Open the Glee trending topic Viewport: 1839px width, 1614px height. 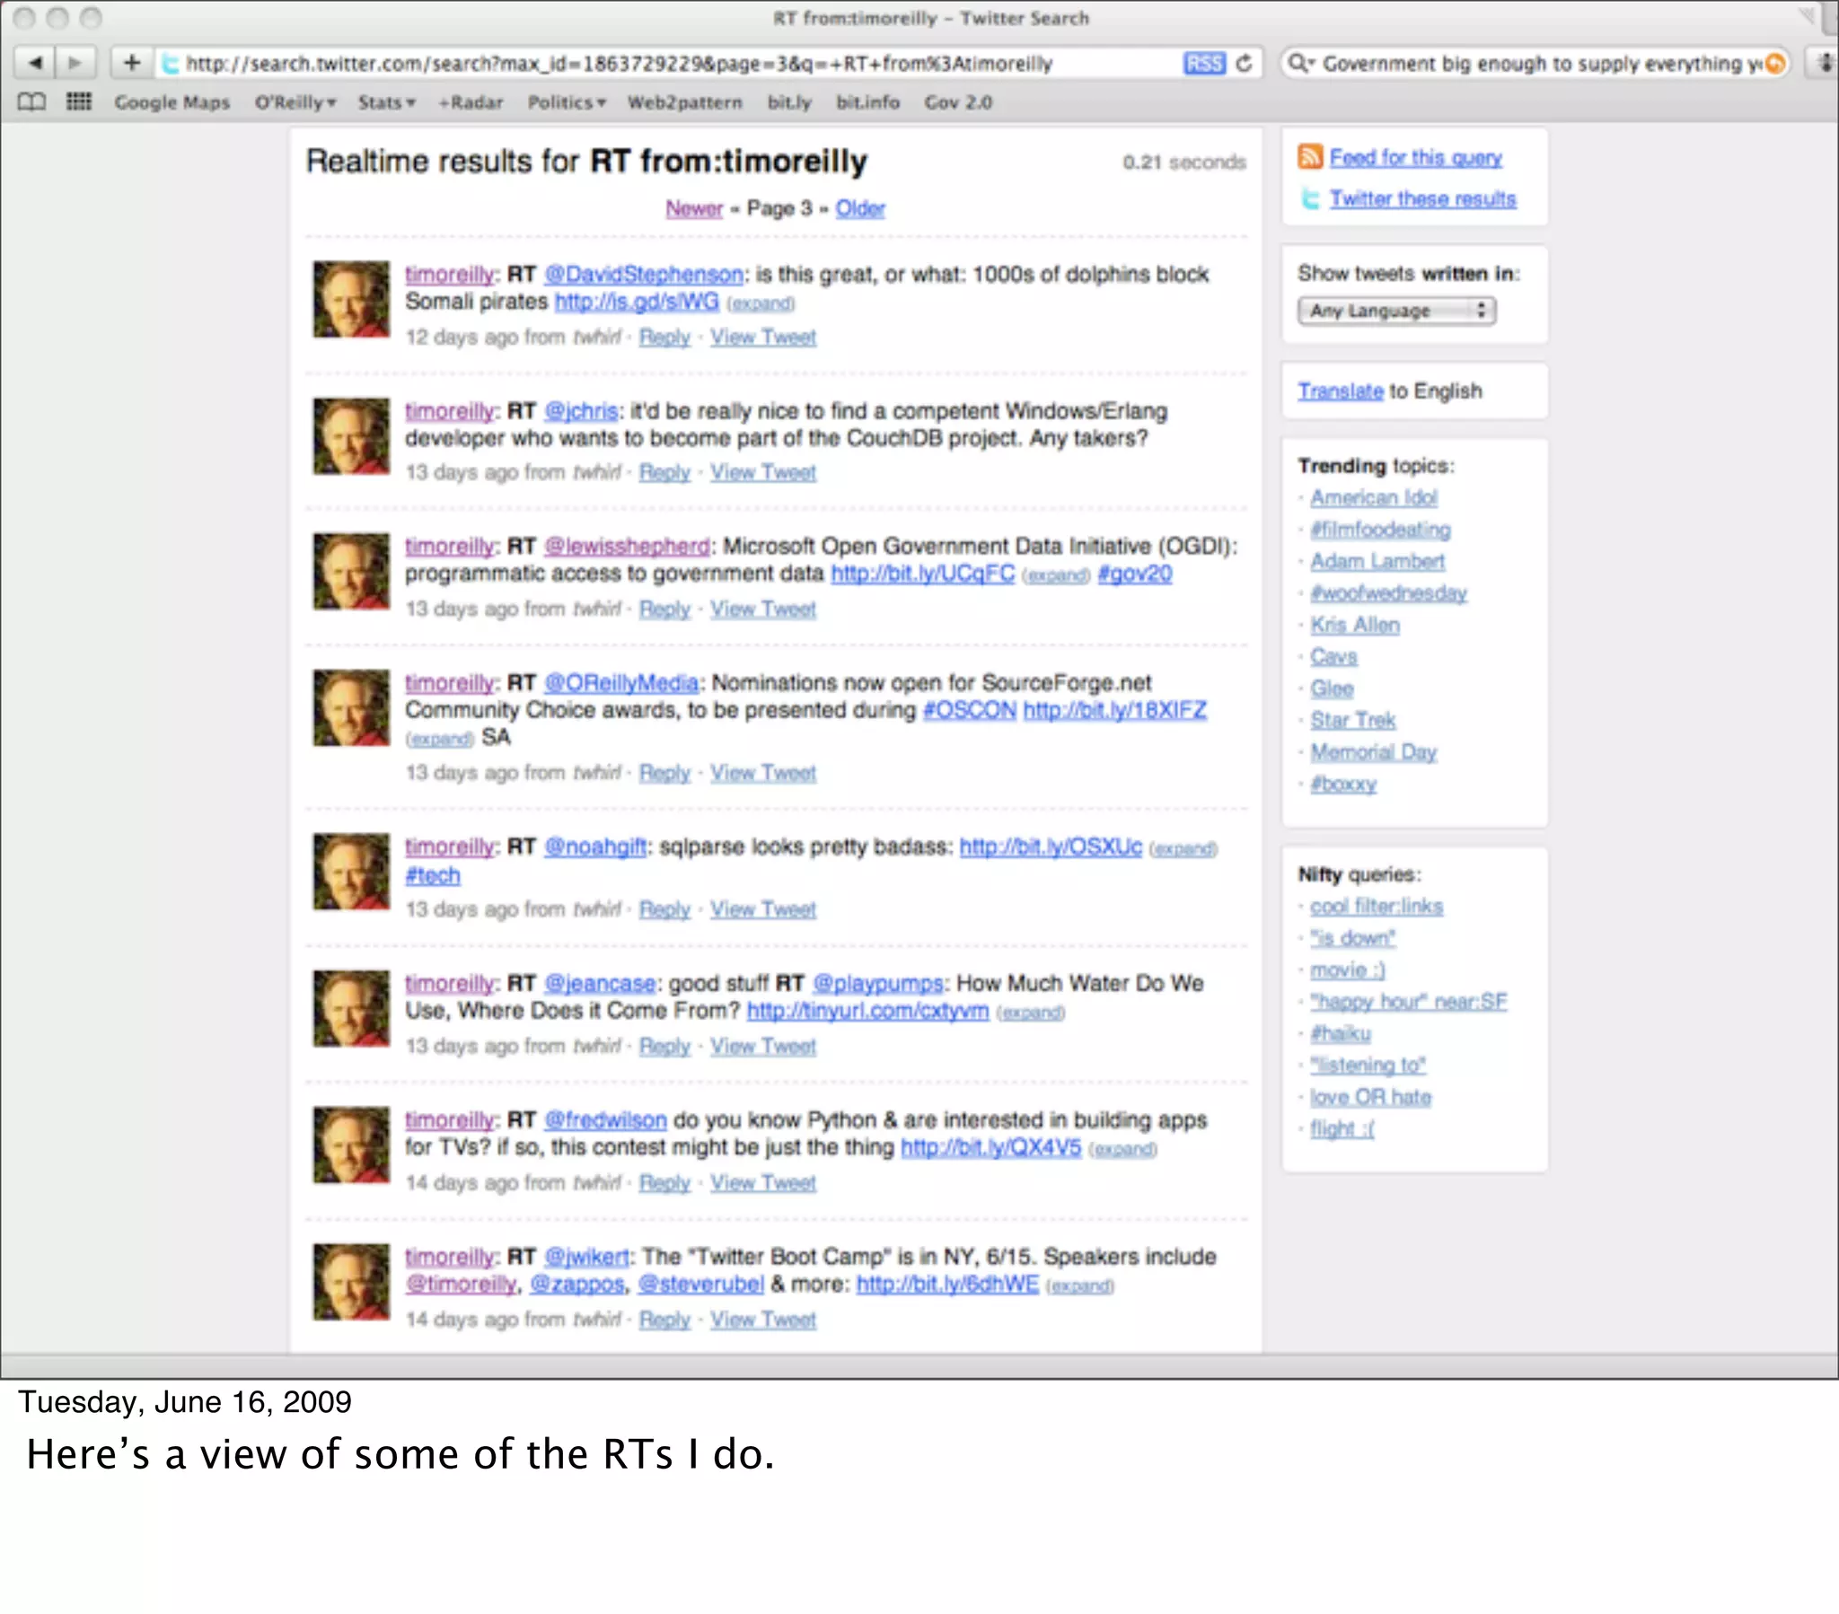[x=1332, y=689]
